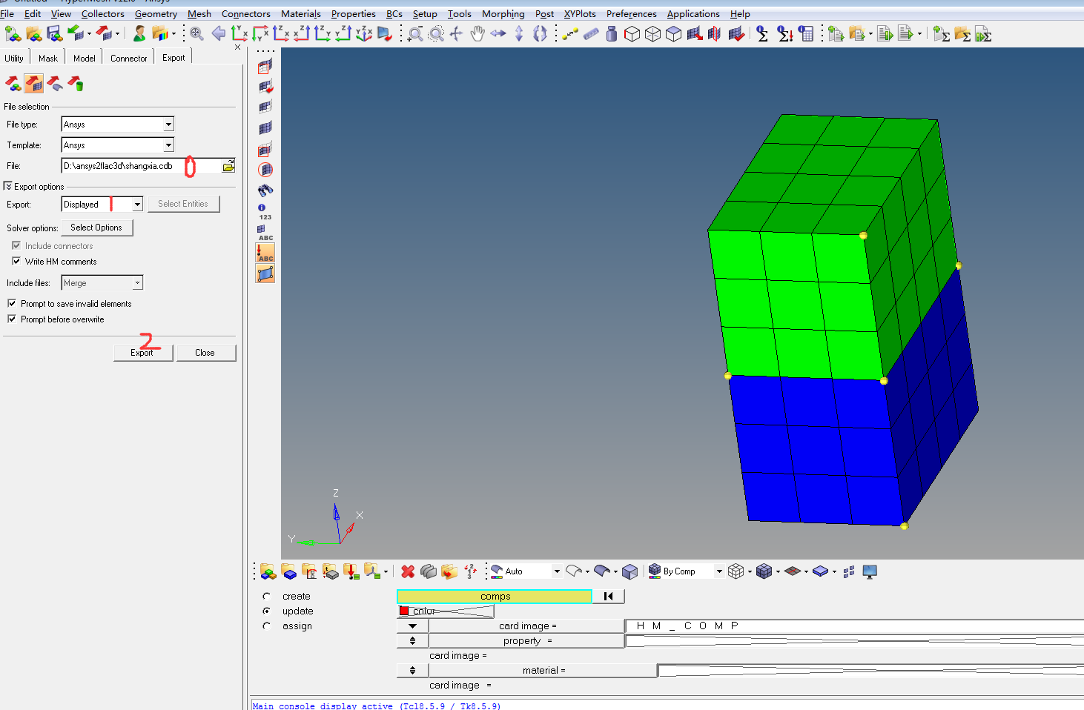The image size is (1084, 710).
Task: Click the red X Delete icon
Action: (x=408, y=571)
